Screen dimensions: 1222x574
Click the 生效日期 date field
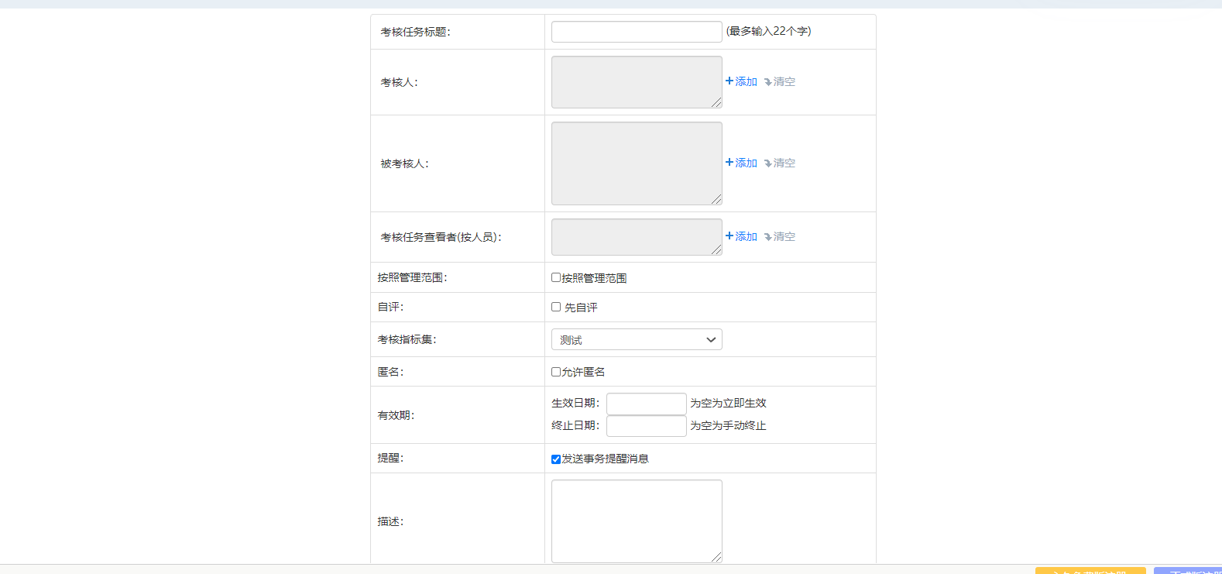(646, 404)
